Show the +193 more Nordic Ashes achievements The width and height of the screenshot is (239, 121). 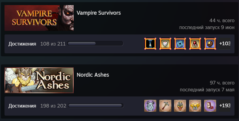(x=225, y=106)
